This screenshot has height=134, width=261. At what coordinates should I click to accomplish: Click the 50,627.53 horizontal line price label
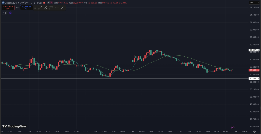pyautogui.click(x=254, y=50)
